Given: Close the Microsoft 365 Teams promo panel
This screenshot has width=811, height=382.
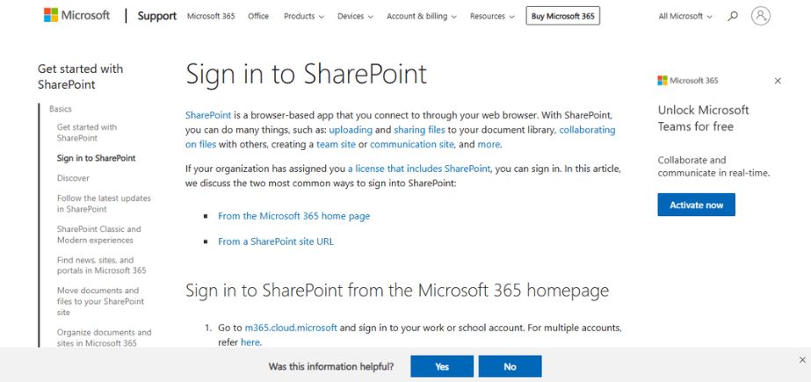Looking at the screenshot, I should point(778,81).
